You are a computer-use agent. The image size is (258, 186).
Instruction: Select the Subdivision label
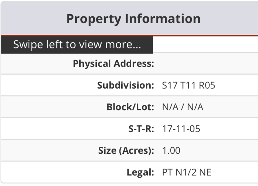(x=125, y=85)
